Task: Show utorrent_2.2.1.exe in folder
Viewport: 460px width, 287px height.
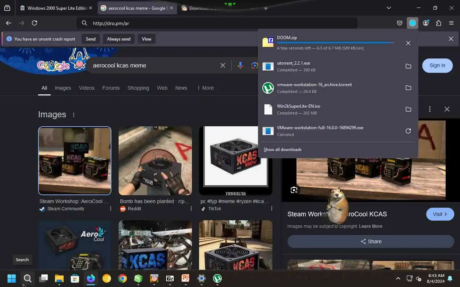Action: coord(408,66)
